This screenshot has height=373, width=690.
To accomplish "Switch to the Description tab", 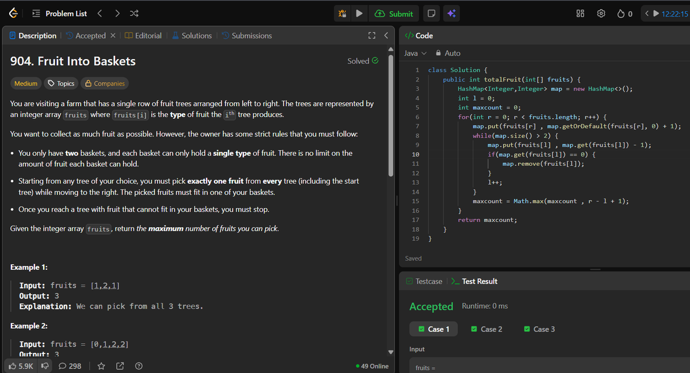I will click(33, 36).
